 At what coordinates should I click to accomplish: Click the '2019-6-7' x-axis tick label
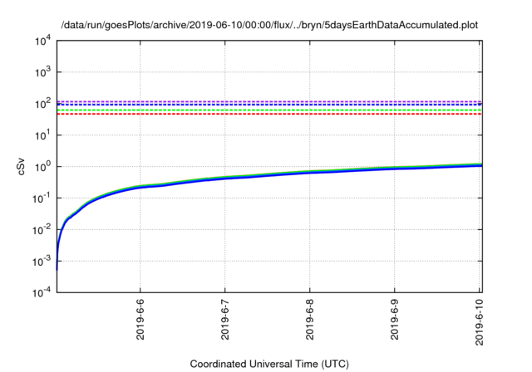[x=225, y=319]
